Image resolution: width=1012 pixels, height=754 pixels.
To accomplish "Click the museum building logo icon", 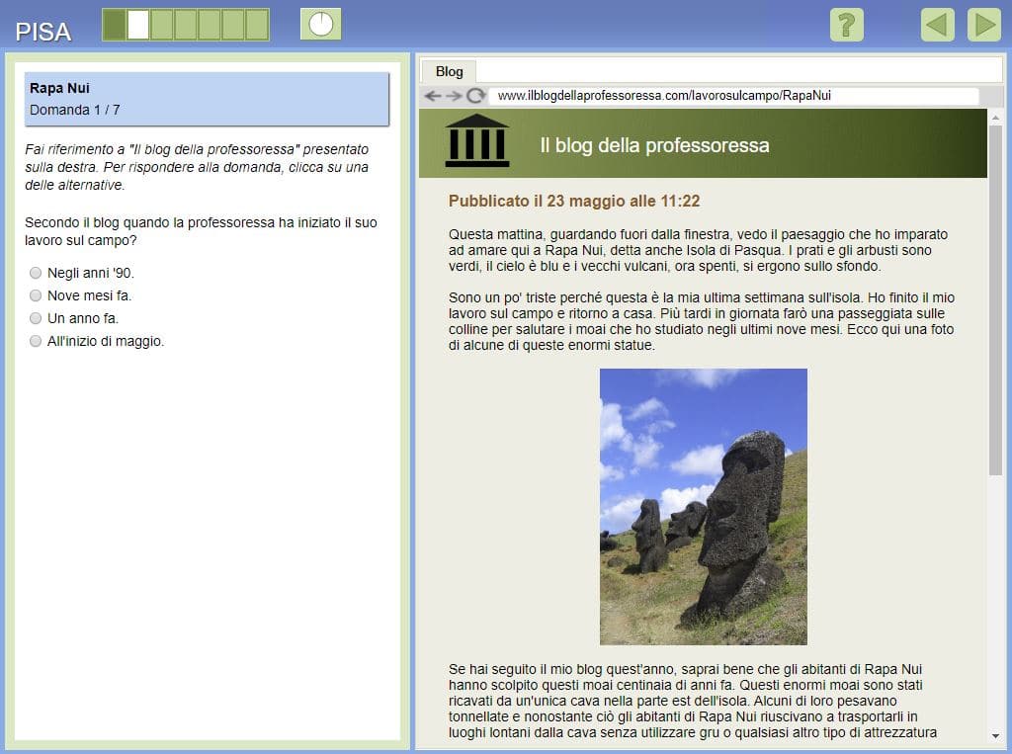I will 477,142.
